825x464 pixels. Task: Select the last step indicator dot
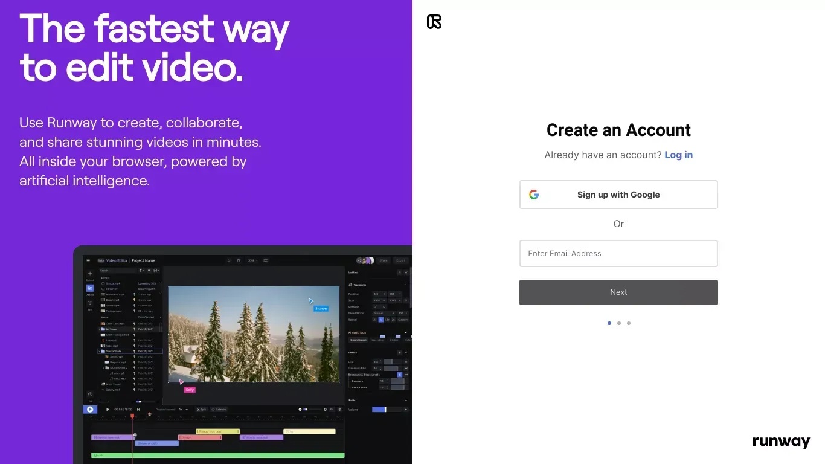[629, 323]
